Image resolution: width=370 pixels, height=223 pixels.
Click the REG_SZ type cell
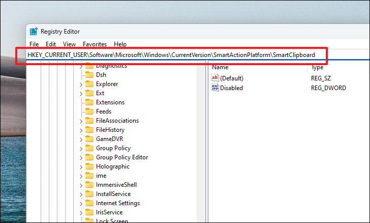321,78
